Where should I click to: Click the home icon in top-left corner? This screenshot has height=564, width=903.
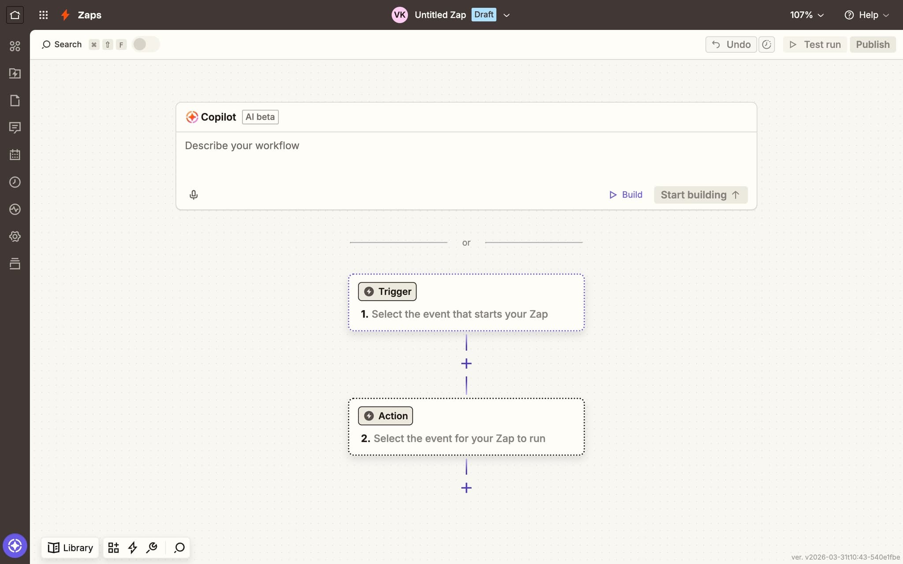[15, 15]
